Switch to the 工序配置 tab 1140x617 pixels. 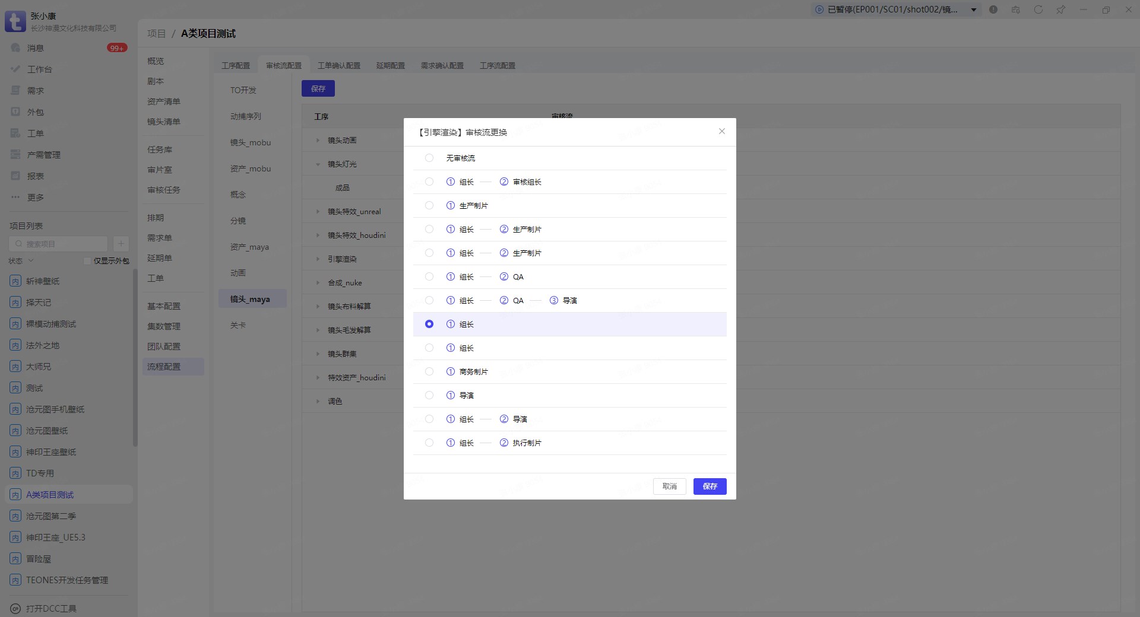click(x=236, y=65)
